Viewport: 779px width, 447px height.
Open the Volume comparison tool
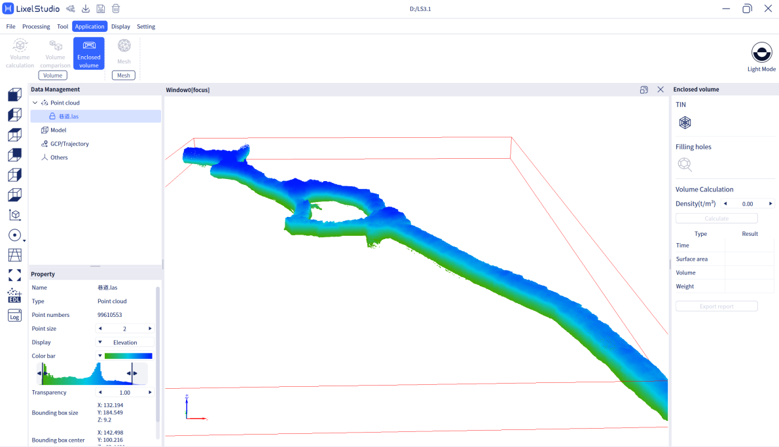(x=55, y=54)
